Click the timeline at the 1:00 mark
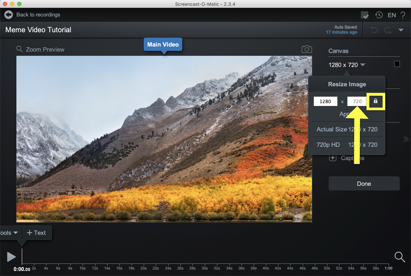 point(388,268)
